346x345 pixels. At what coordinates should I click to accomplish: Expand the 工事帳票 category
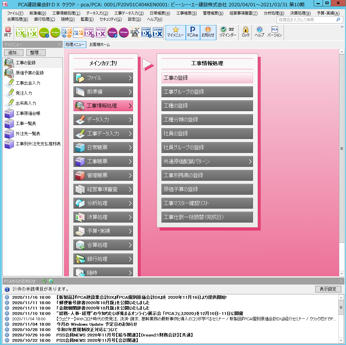click(103, 161)
